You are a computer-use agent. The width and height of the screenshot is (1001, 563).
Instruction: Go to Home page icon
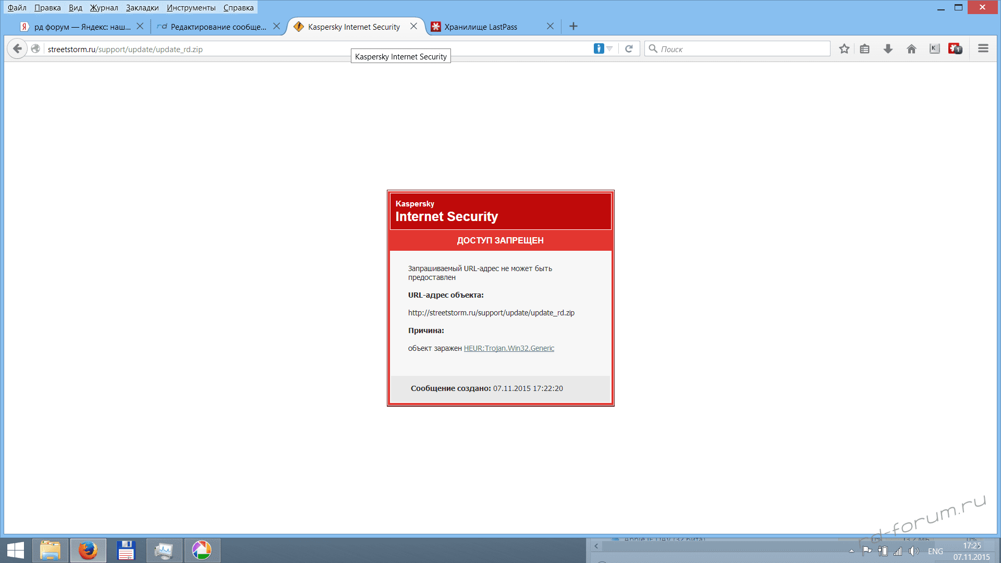911,49
